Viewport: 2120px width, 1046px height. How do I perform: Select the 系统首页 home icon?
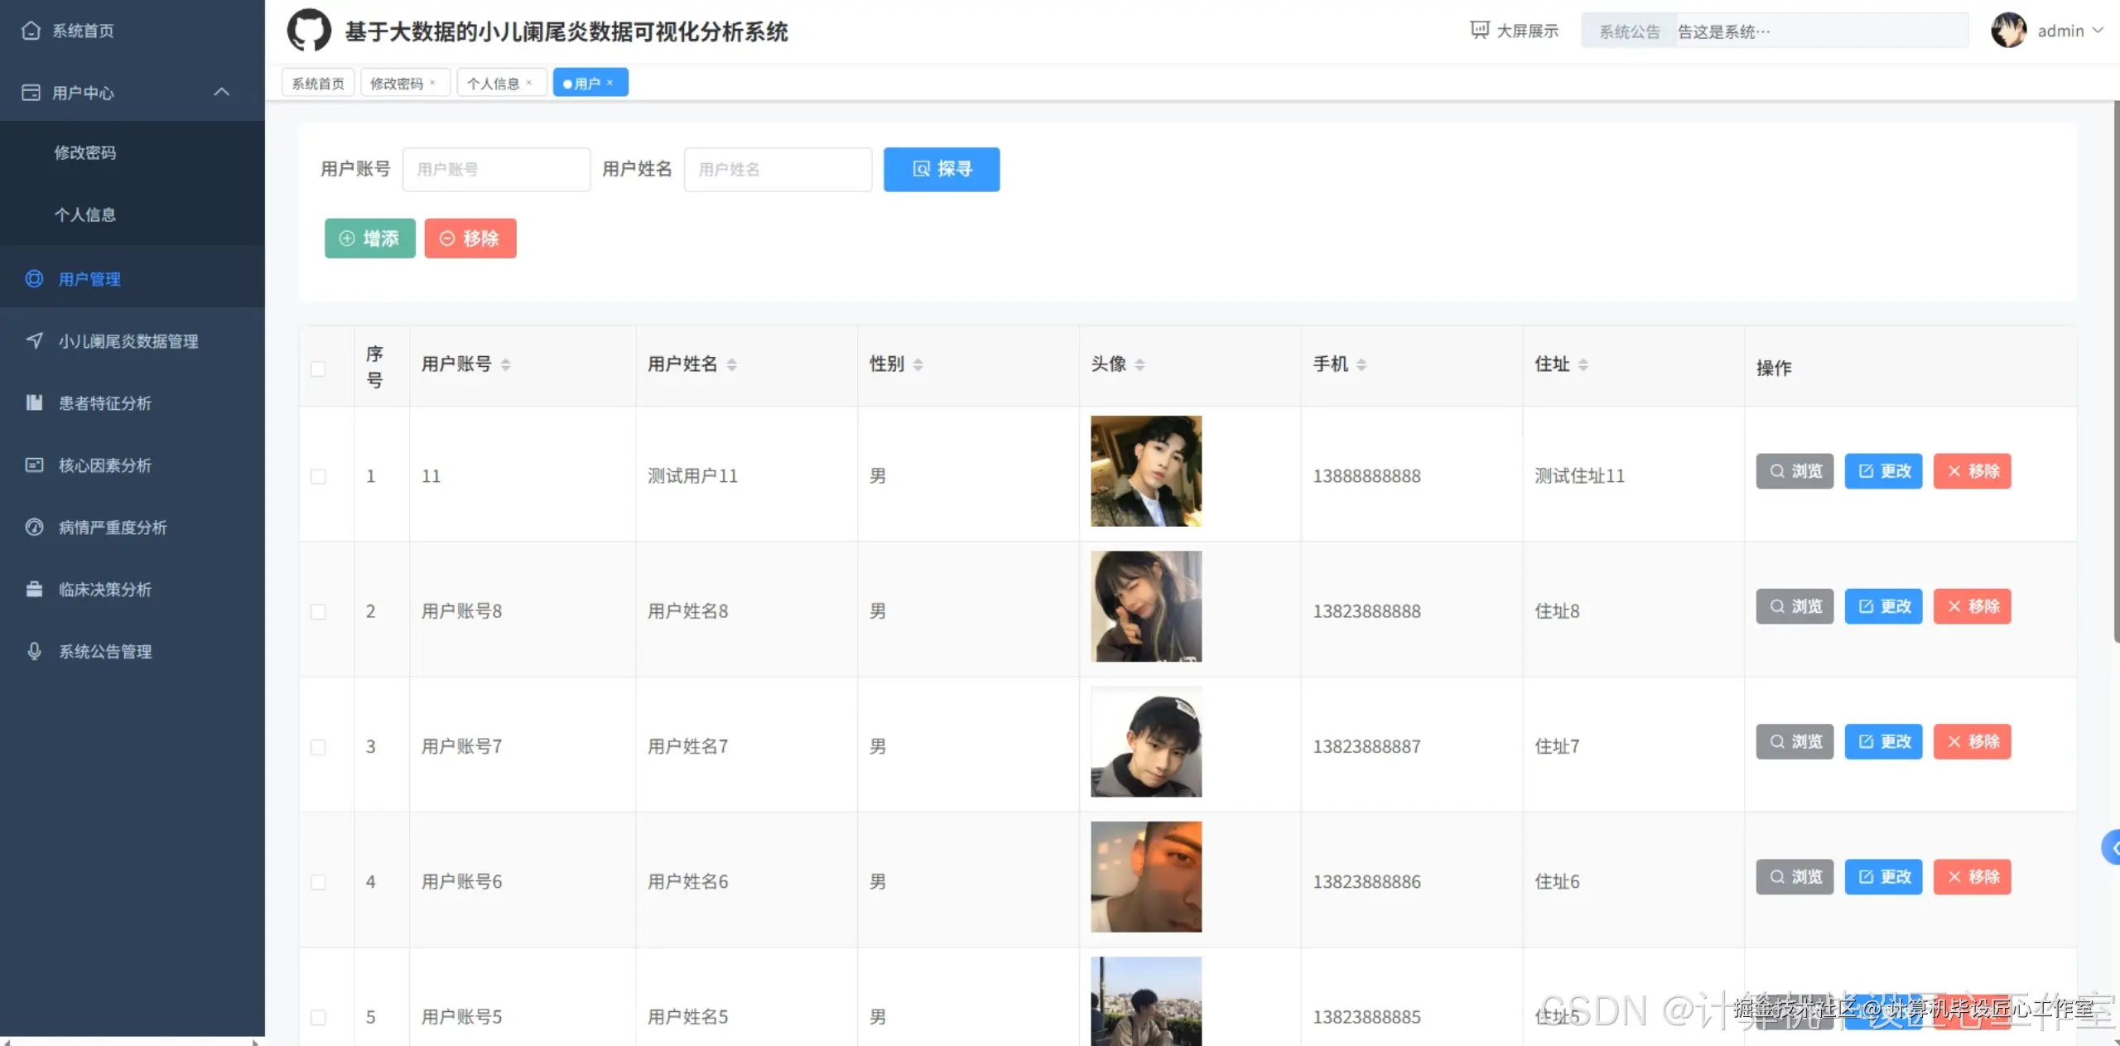pos(31,30)
